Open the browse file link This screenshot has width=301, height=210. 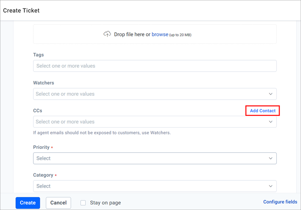[160, 34]
